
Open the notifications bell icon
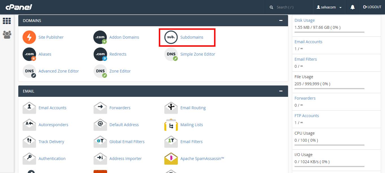(x=353, y=7)
